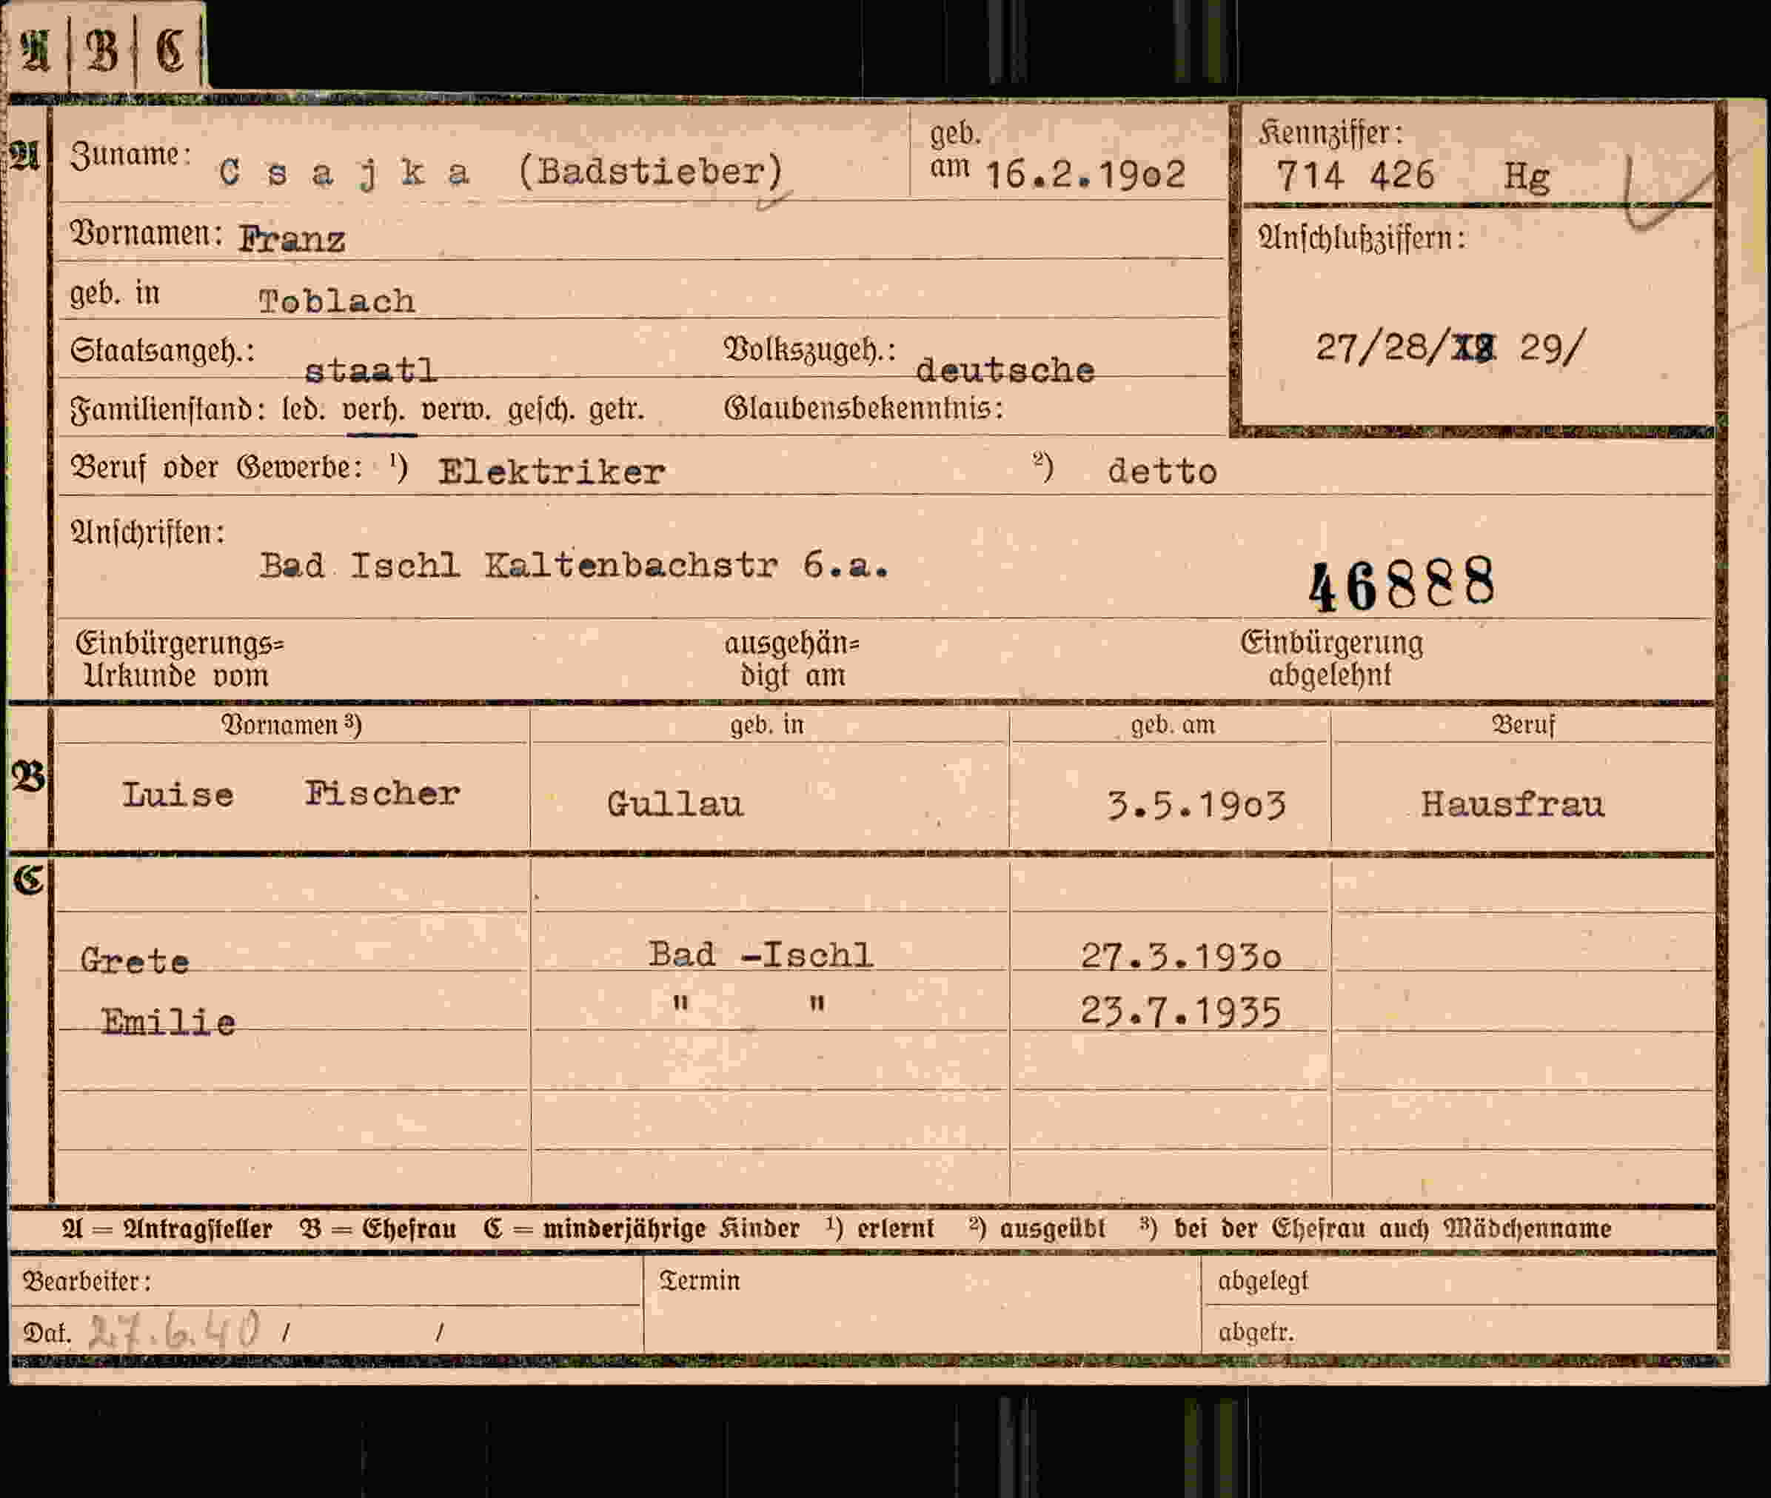This screenshot has width=1771, height=1498.
Task: Click the marital option "led."
Action: [x=303, y=410]
